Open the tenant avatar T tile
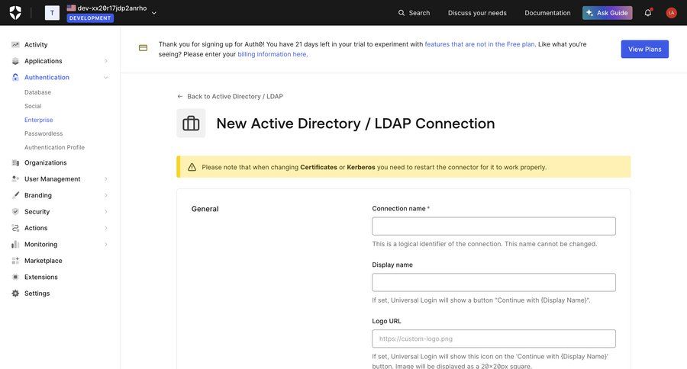The height and width of the screenshot is (369, 687). tap(52, 13)
